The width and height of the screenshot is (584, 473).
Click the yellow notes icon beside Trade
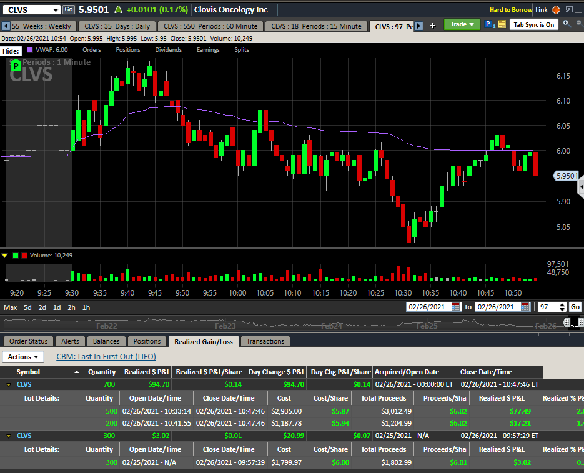(502, 25)
